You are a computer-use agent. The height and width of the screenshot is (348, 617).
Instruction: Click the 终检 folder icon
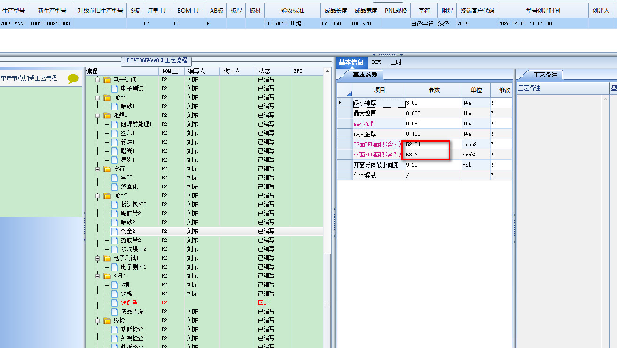pos(108,320)
